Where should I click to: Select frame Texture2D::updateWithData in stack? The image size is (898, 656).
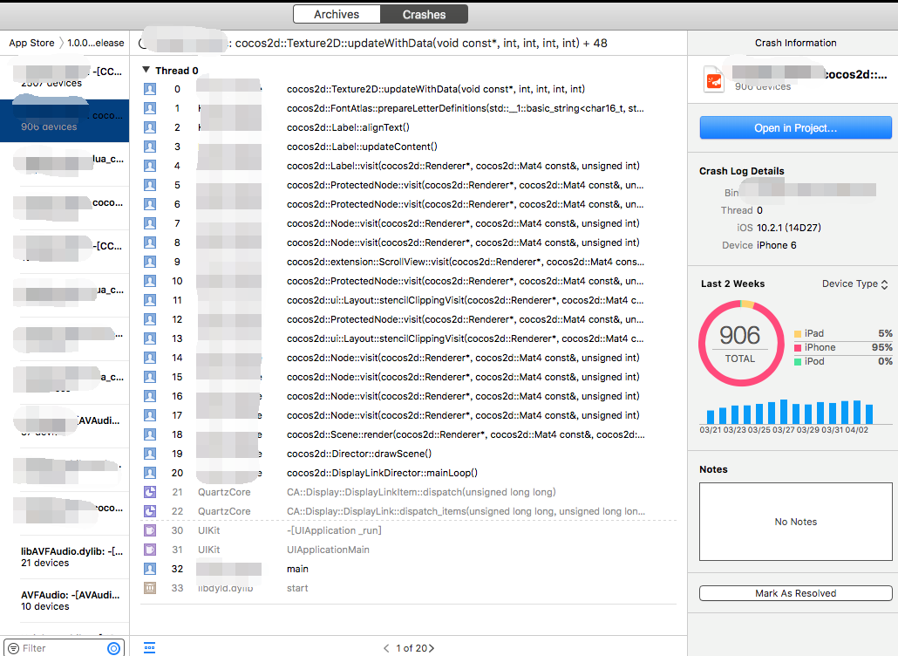click(x=436, y=89)
